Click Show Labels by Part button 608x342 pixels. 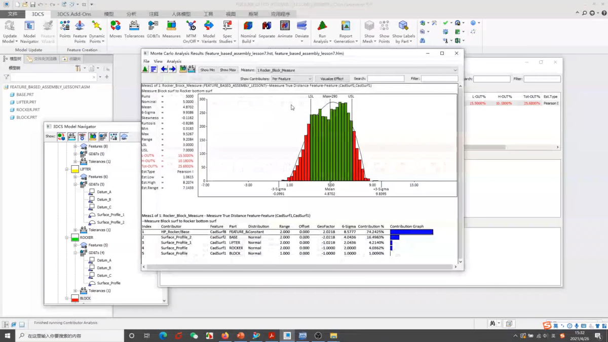tap(403, 30)
